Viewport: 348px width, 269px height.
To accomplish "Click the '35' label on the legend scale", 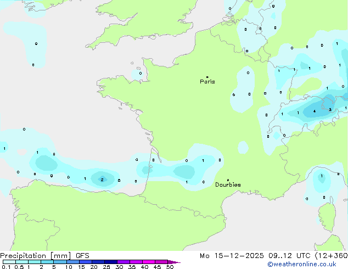I will coord(132,267).
